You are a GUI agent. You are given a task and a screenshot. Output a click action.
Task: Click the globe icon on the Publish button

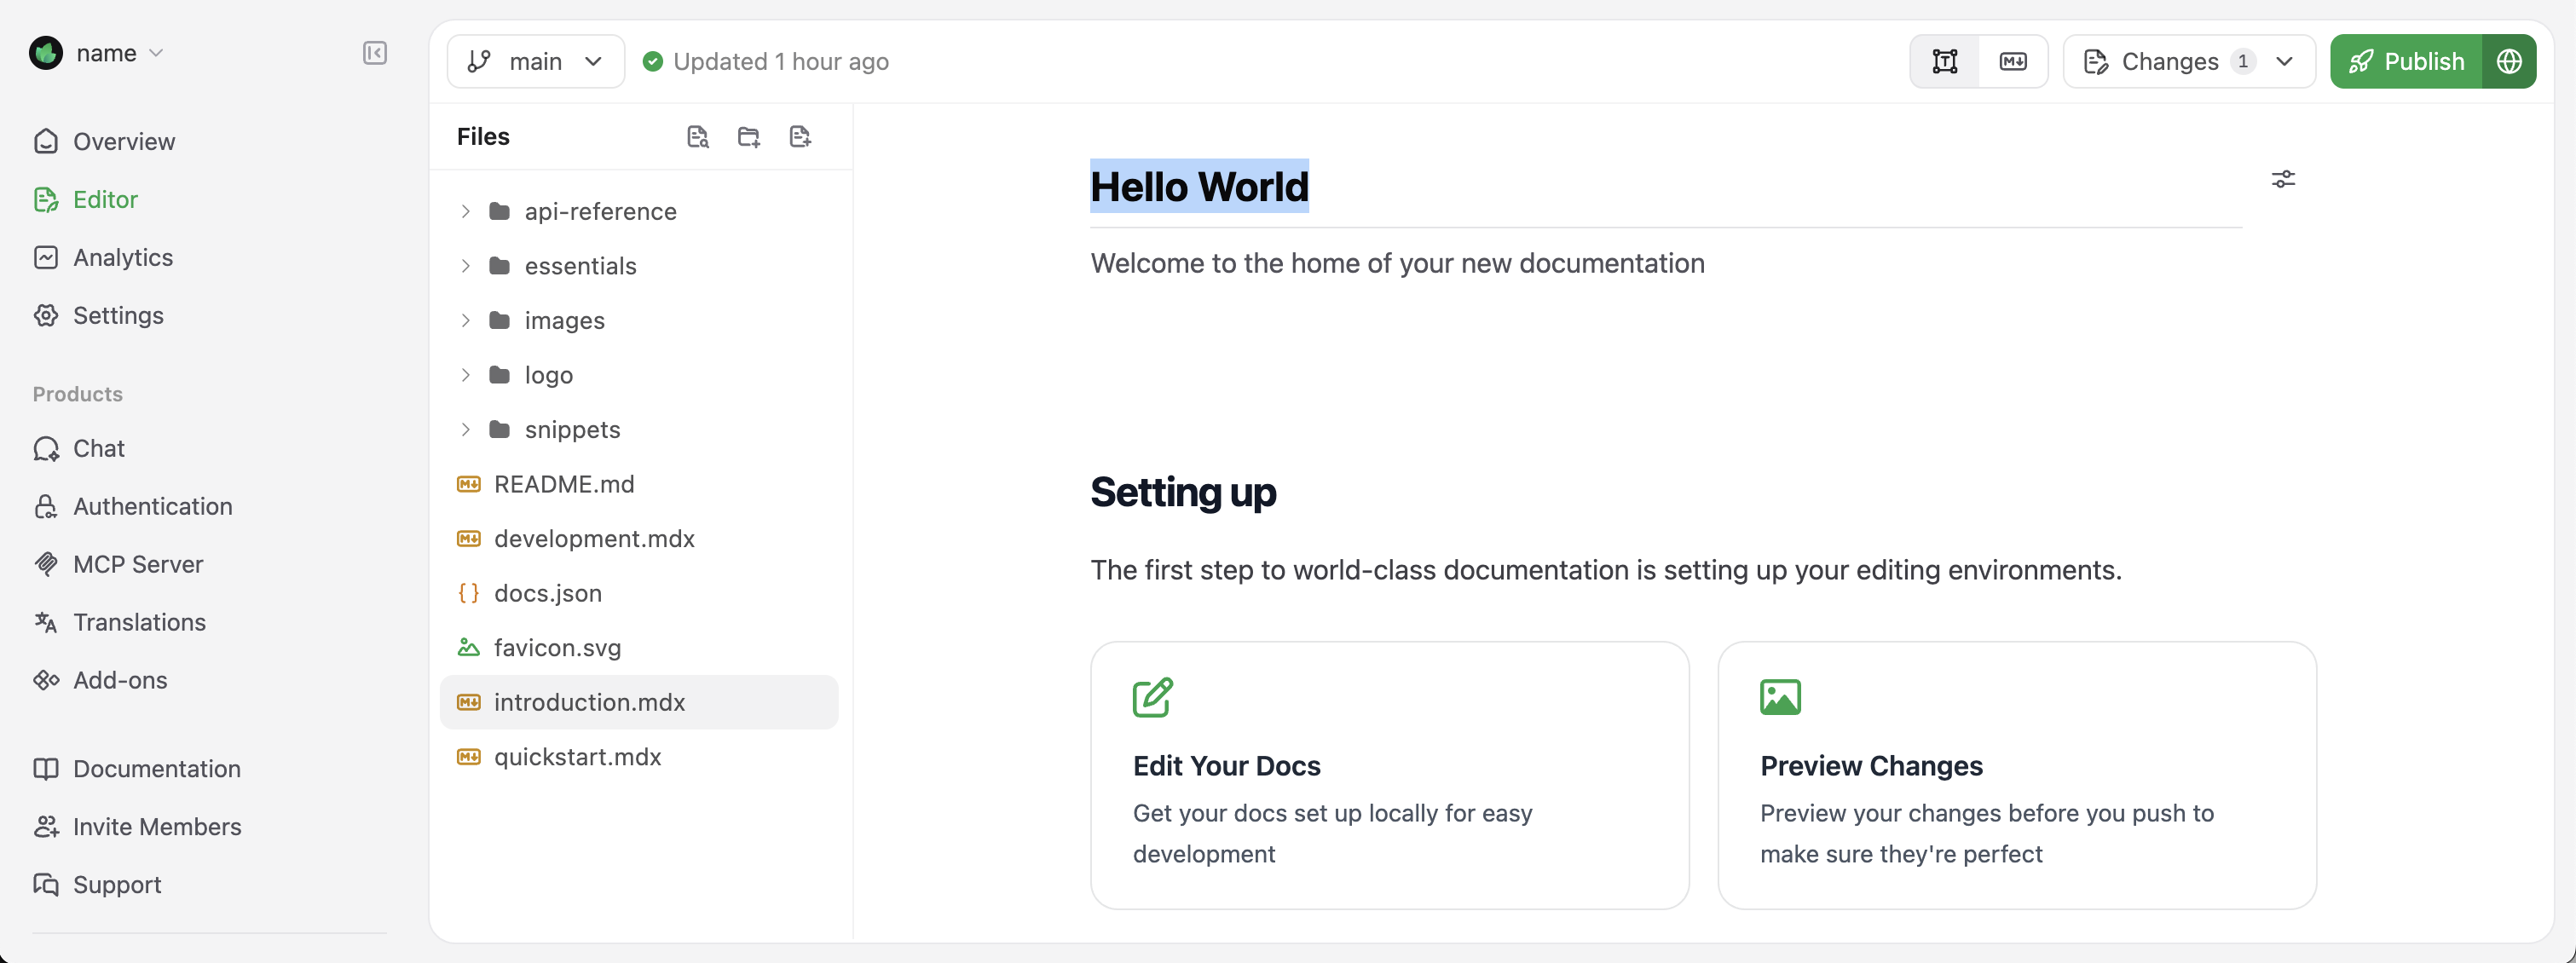coord(2510,61)
